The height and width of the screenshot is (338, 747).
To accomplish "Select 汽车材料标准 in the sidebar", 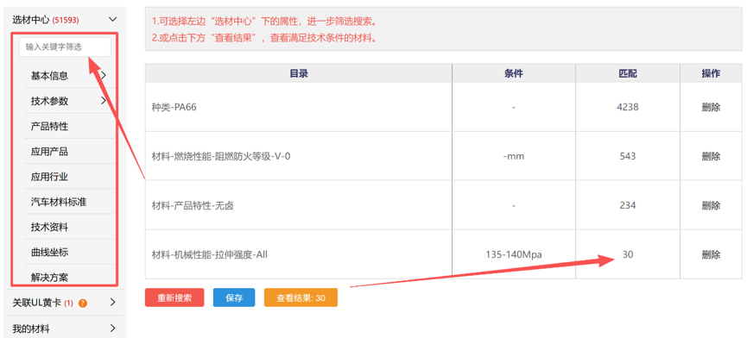I will (59, 202).
